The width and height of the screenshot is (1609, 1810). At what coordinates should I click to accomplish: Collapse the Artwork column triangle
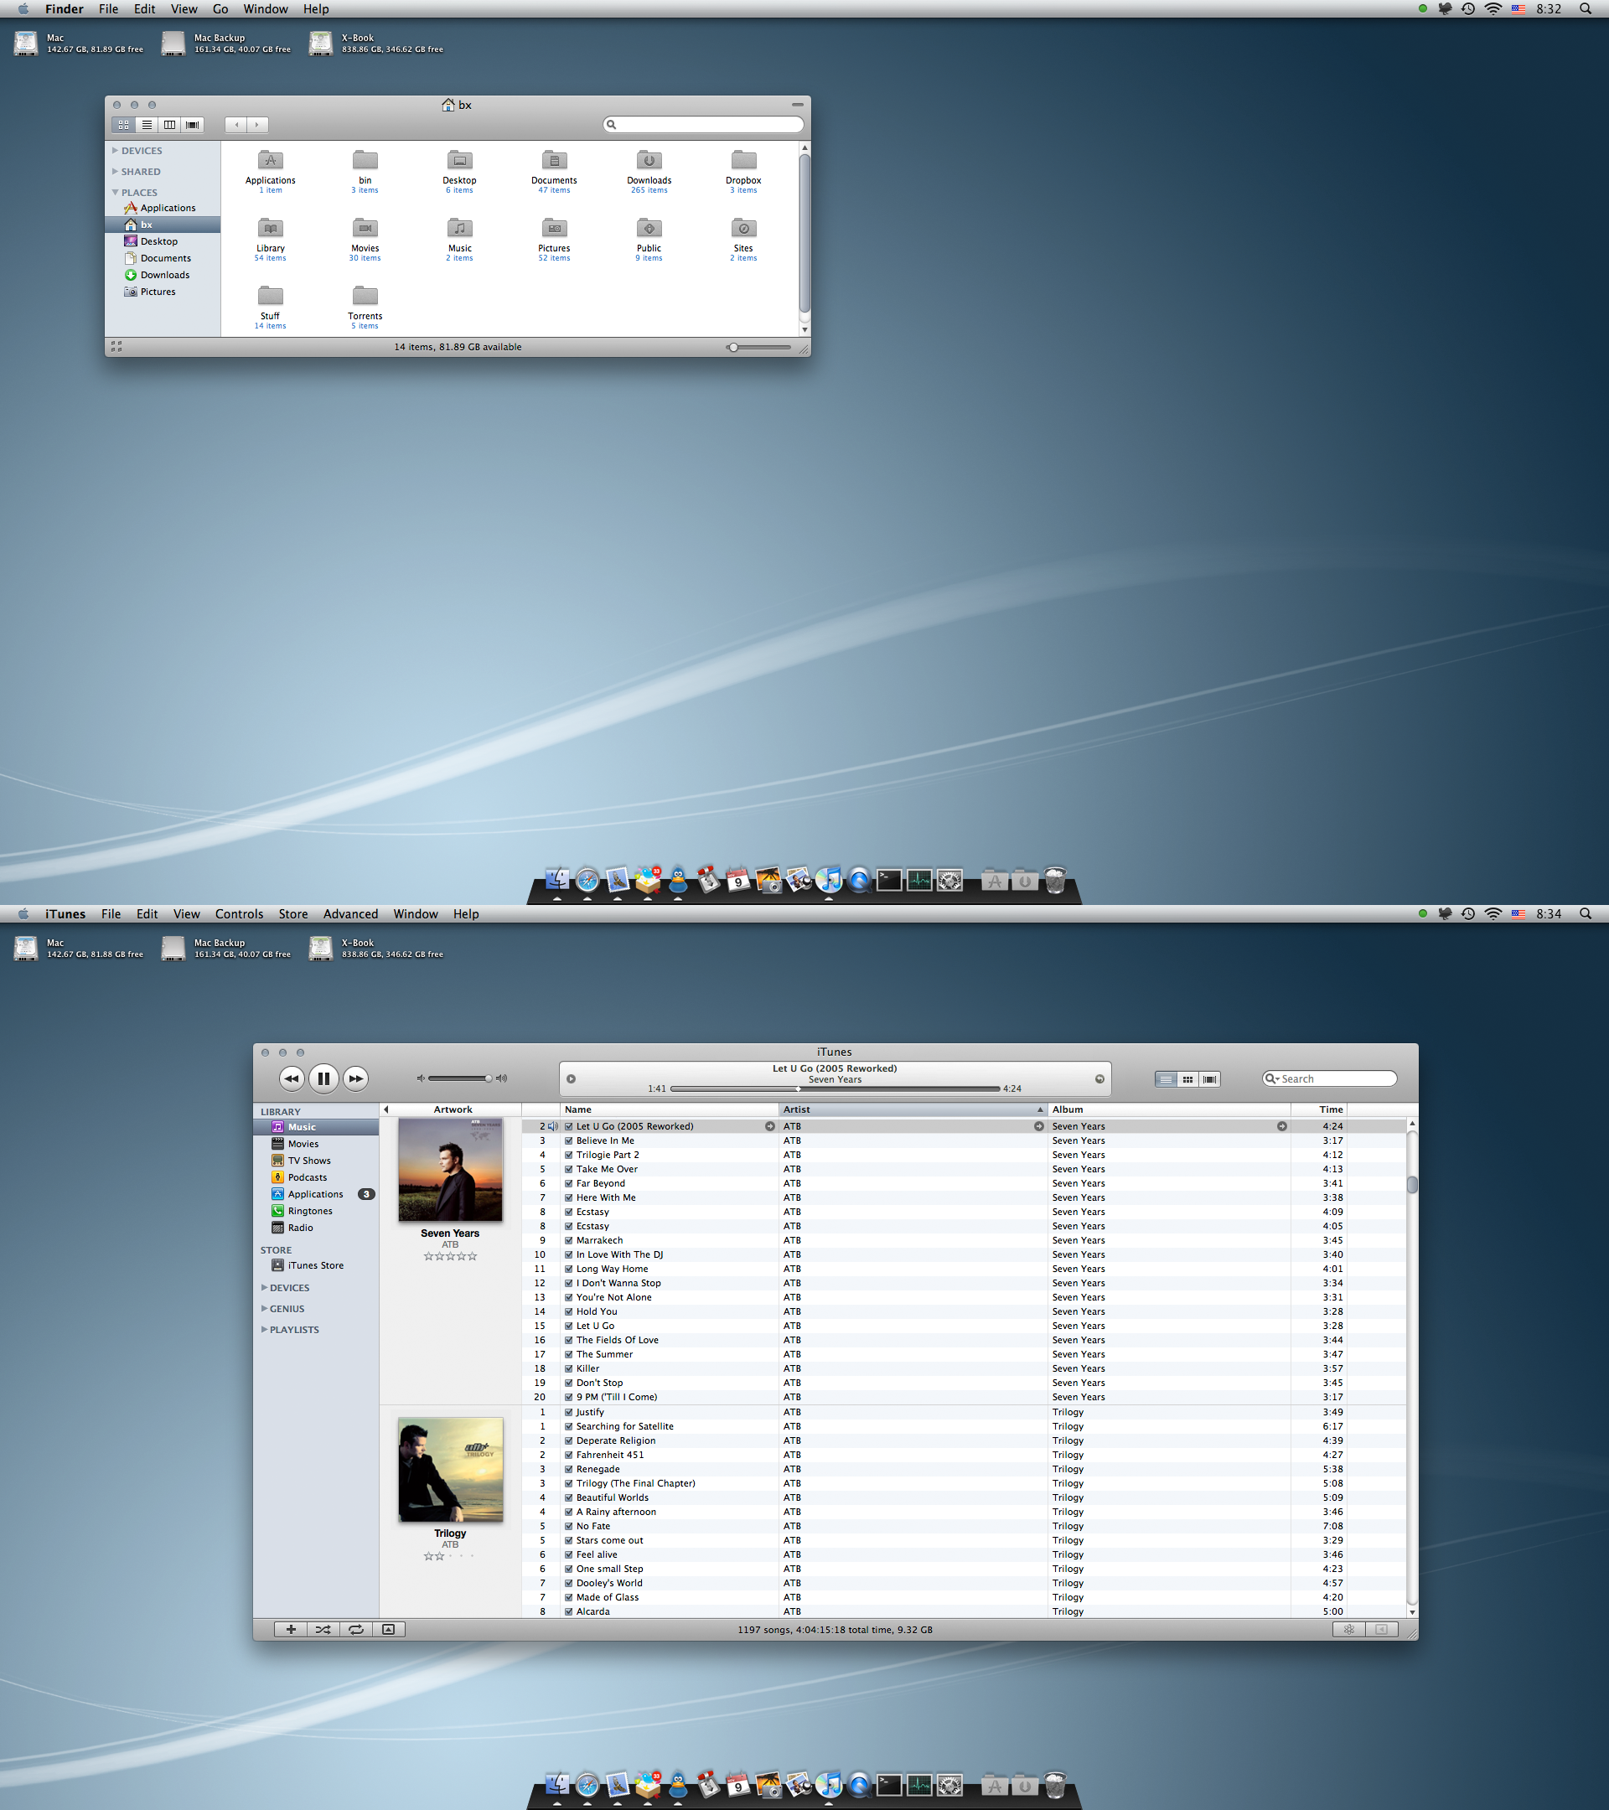click(x=386, y=1109)
